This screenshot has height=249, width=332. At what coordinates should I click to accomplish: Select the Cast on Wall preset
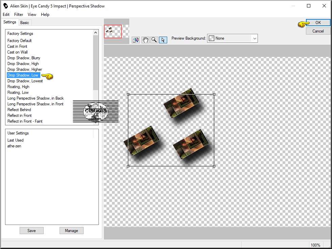[x=18, y=52]
